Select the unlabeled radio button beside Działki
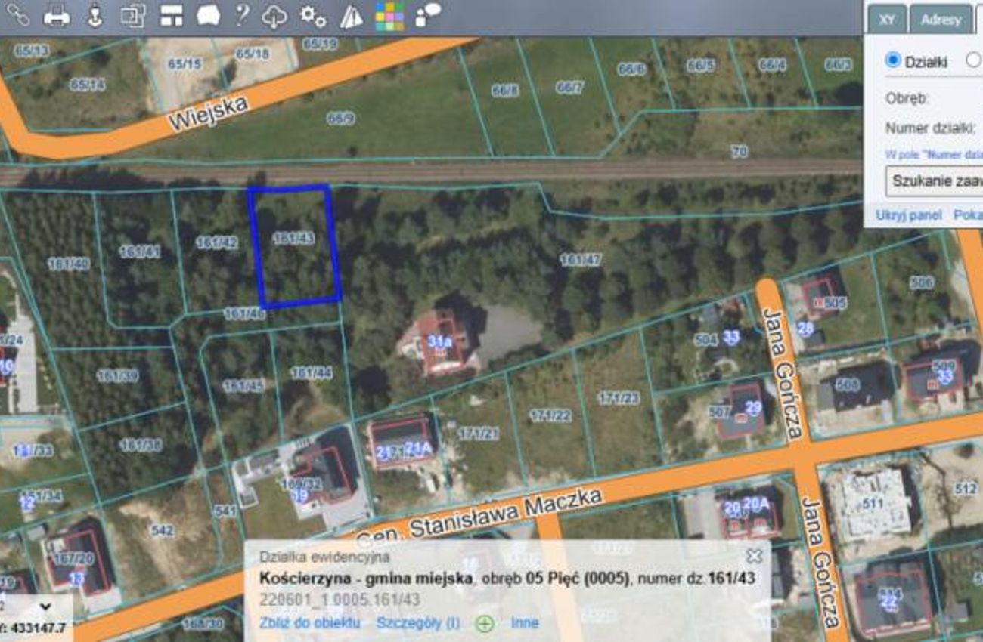Image resolution: width=983 pixels, height=642 pixels. point(974,60)
